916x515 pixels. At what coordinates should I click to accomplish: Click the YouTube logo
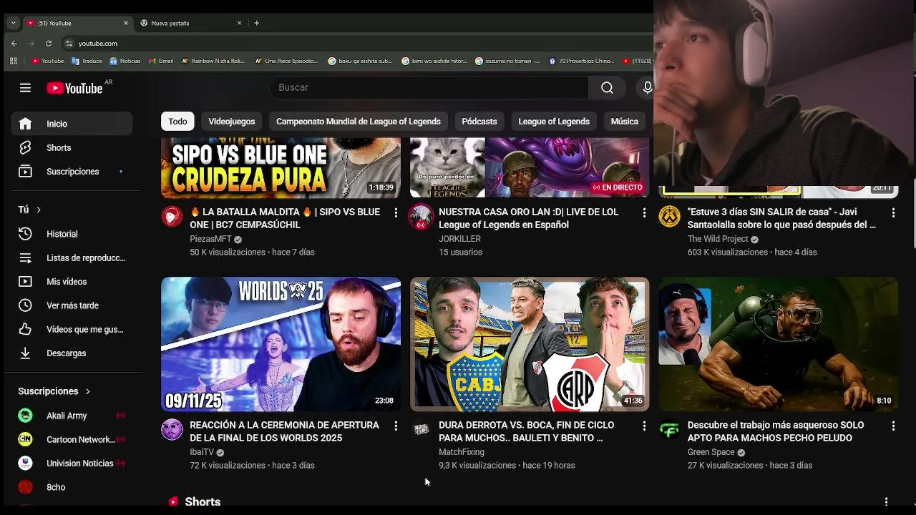[74, 88]
